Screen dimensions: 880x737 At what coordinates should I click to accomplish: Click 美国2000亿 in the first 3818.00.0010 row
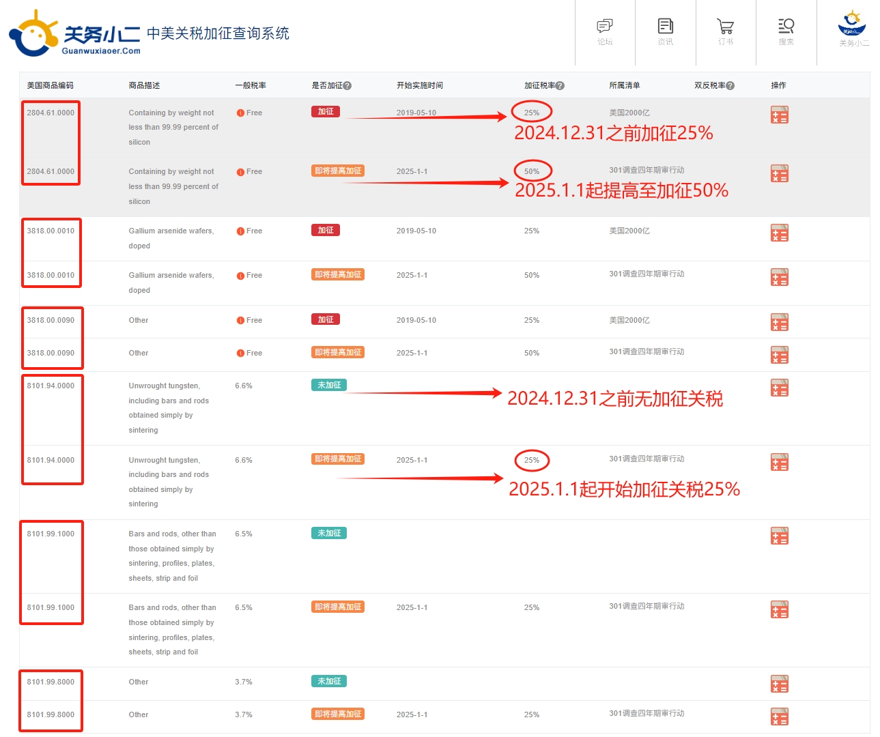click(x=629, y=231)
